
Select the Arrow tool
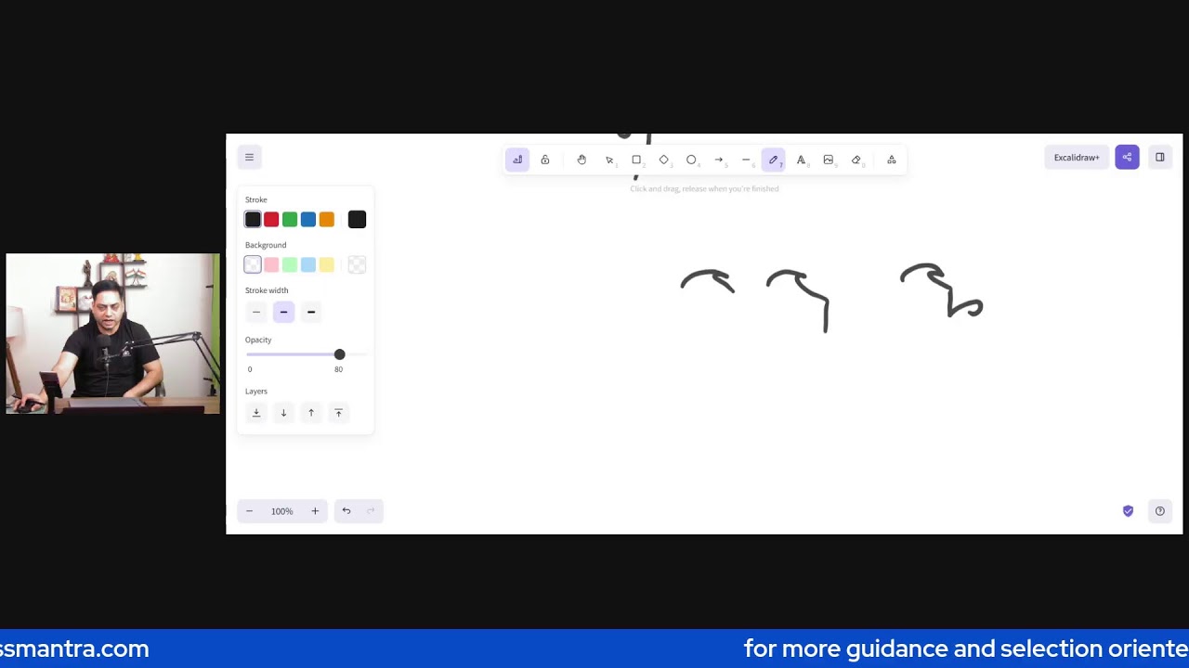pos(719,160)
